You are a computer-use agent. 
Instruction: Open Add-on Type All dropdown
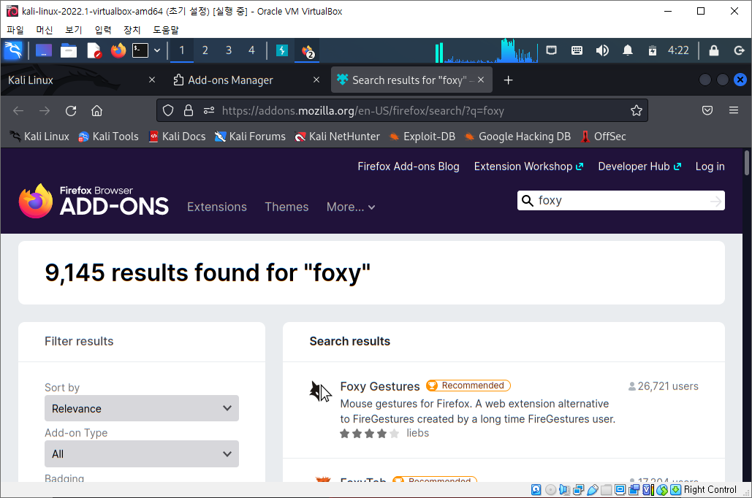coord(142,454)
